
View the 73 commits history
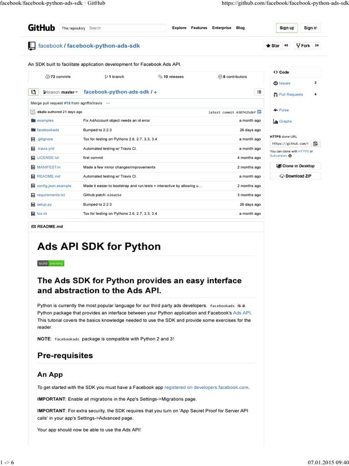60,77
